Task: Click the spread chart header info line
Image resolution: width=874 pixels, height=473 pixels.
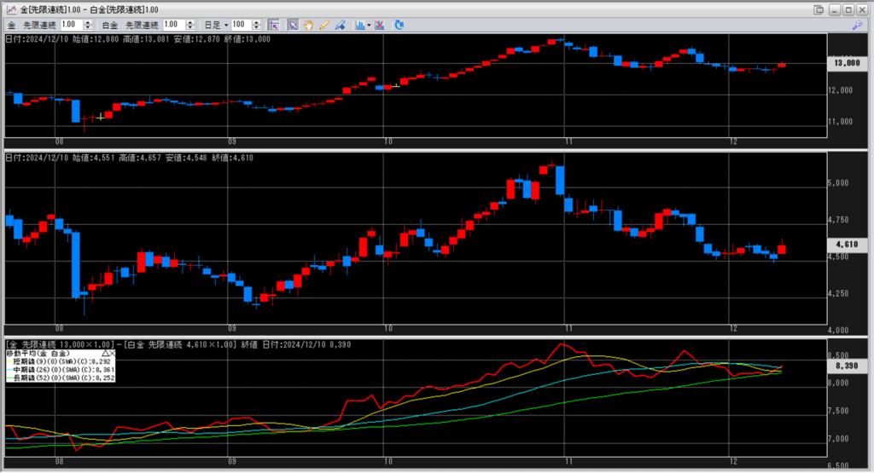Action: tap(178, 345)
